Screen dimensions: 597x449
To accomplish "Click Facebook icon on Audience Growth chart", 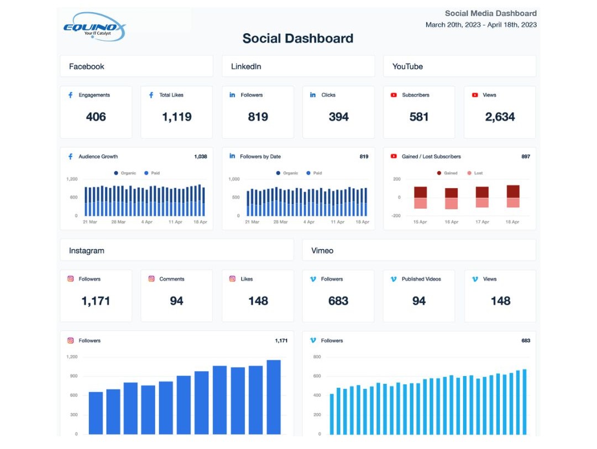I will 70,156.
